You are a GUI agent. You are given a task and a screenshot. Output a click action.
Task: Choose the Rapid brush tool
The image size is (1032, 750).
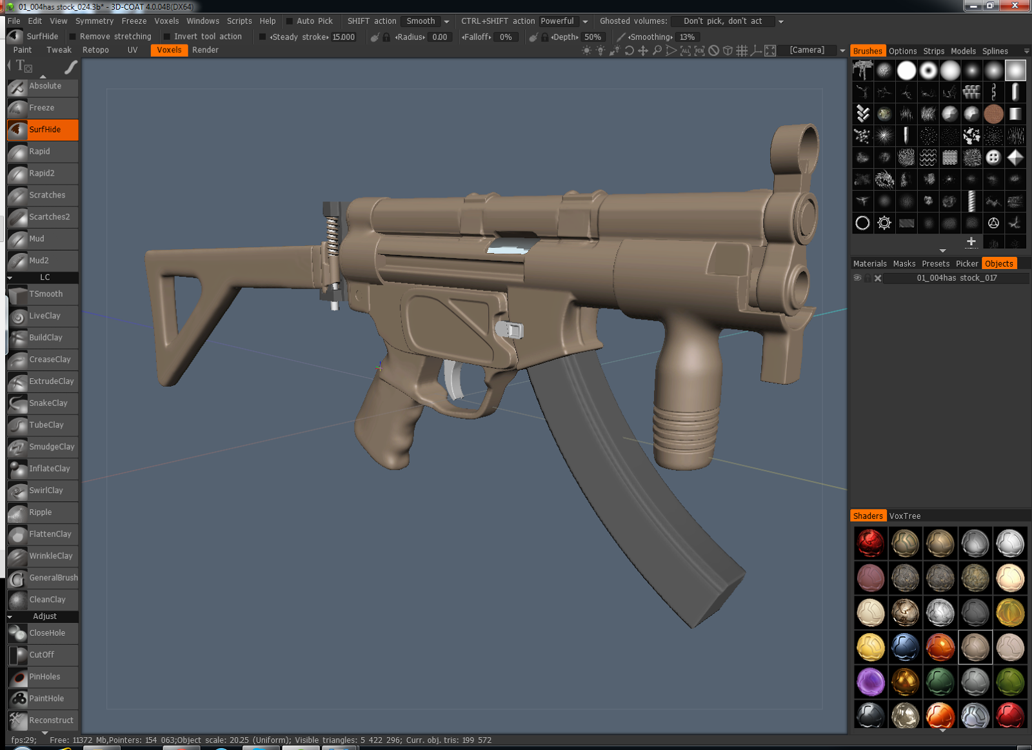pyautogui.click(x=43, y=152)
